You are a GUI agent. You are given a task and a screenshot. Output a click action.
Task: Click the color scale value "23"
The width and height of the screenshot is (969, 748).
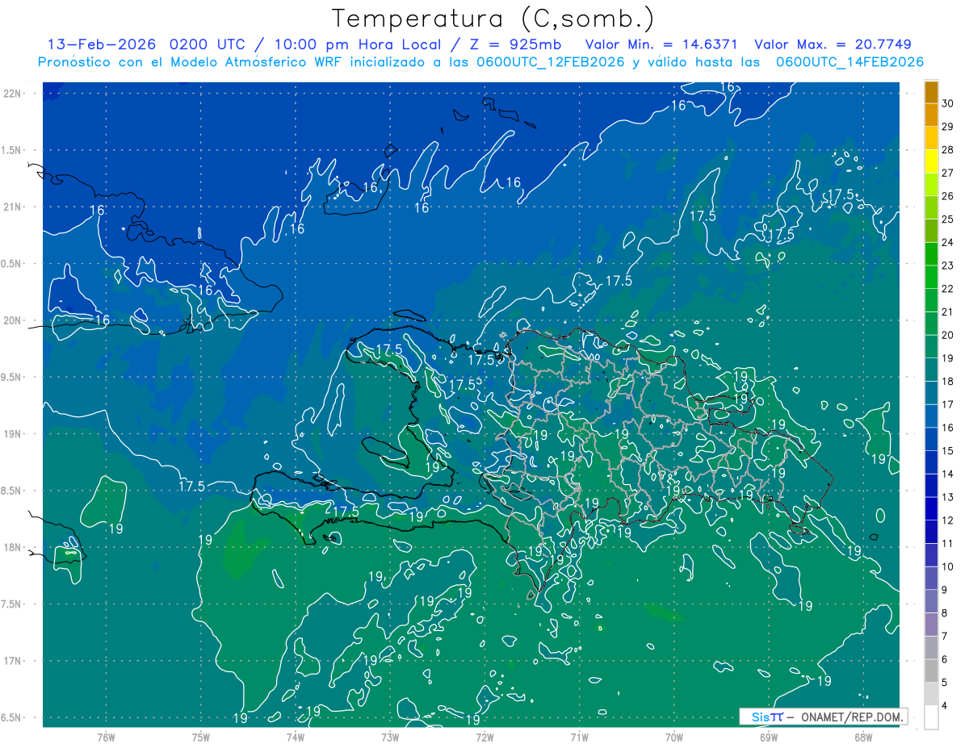click(x=948, y=265)
